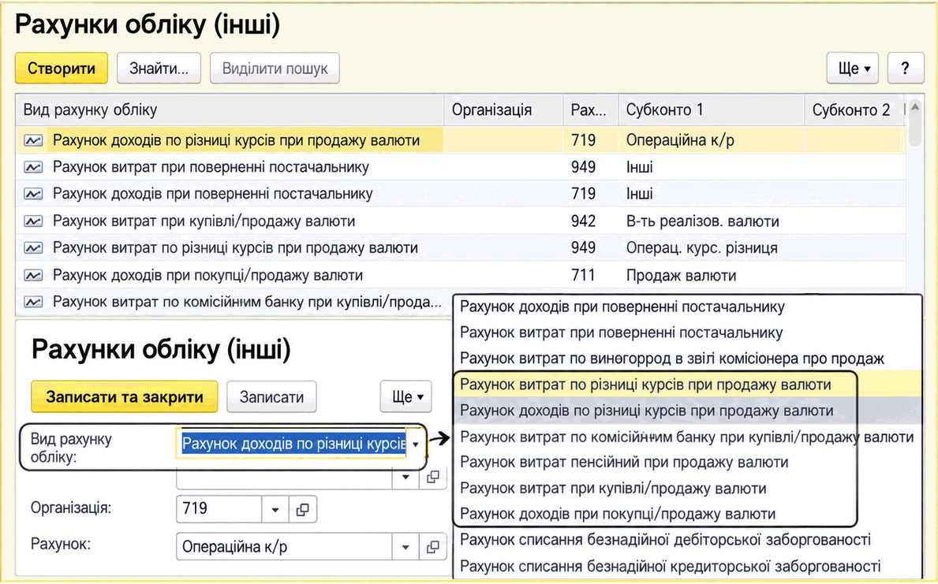This screenshot has width=938, height=584.
Task: Click the input field containing 719
Action: click(x=219, y=509)
